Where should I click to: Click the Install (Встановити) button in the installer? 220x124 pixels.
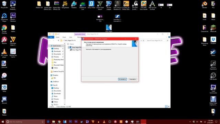tap(122, 79)
